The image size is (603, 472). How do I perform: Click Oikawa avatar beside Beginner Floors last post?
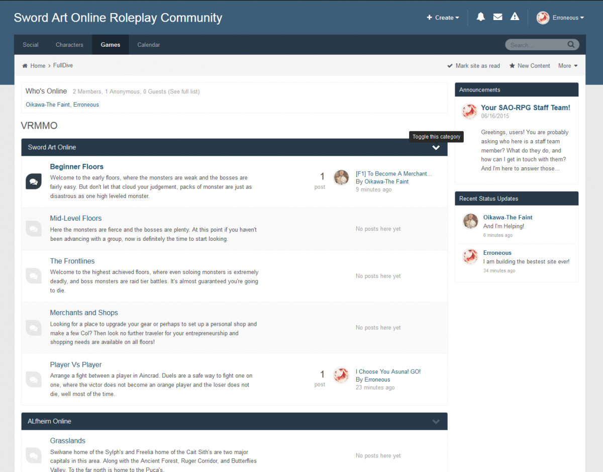pyautogui.click(x=341, y=177)
